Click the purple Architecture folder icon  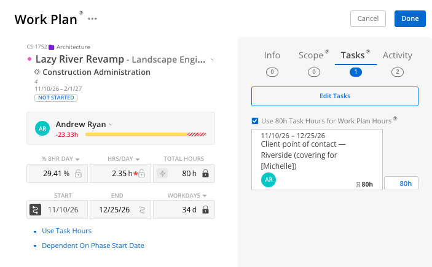[x=51, y=47]
